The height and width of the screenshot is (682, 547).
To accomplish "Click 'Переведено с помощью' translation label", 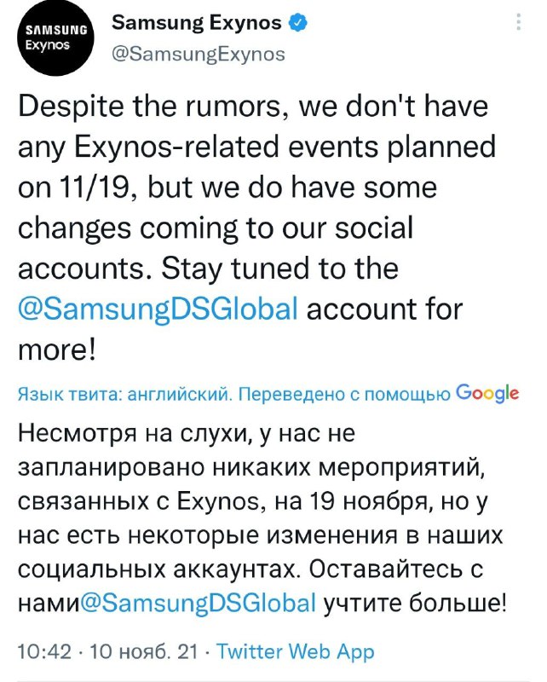I will 345,394.
